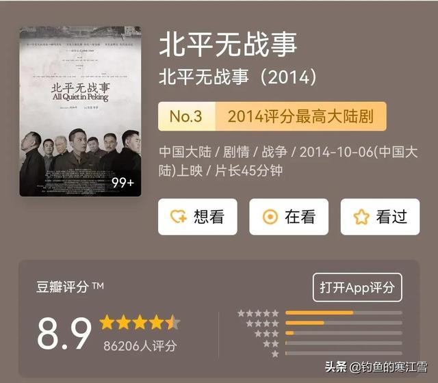438x383 pixels.
Task: Open the No.3 2014评分最高大陆剧 ranking banner
Action: click(272, 116)
